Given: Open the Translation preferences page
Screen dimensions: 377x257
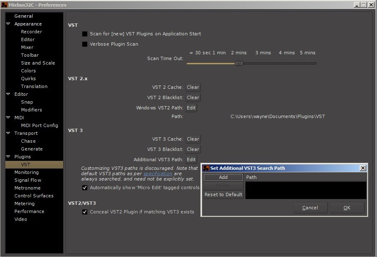Looking at the screenshot, I should click(x=34, y=86).
